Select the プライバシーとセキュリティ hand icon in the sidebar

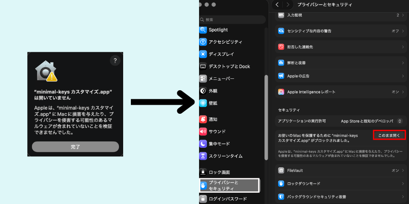(203, 185)
